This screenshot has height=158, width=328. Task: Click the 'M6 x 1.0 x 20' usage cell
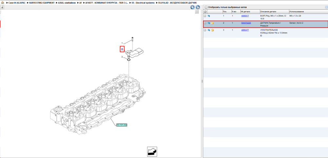point(296,16)
